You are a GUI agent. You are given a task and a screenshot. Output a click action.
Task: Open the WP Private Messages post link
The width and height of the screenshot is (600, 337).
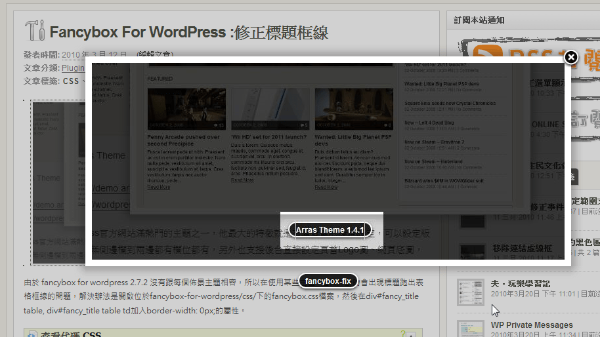[532, 325]
